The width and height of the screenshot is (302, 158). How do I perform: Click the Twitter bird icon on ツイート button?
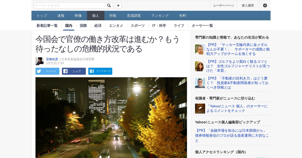pyautogui.click(x=39, y=71)
